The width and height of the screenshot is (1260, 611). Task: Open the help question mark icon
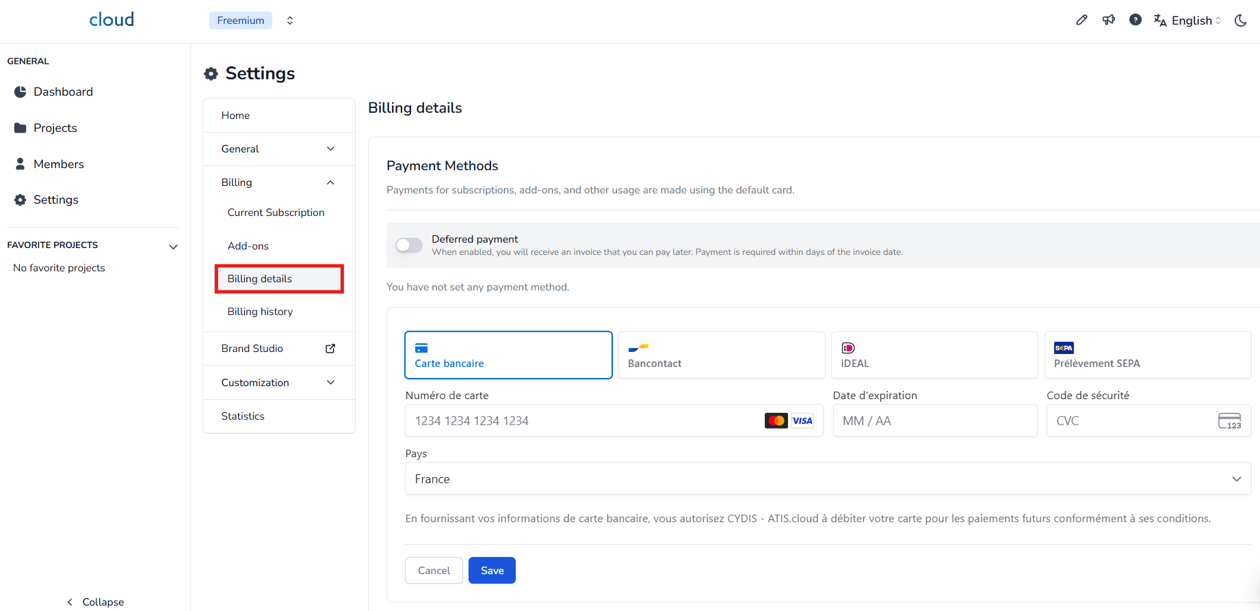(1136, 21)
